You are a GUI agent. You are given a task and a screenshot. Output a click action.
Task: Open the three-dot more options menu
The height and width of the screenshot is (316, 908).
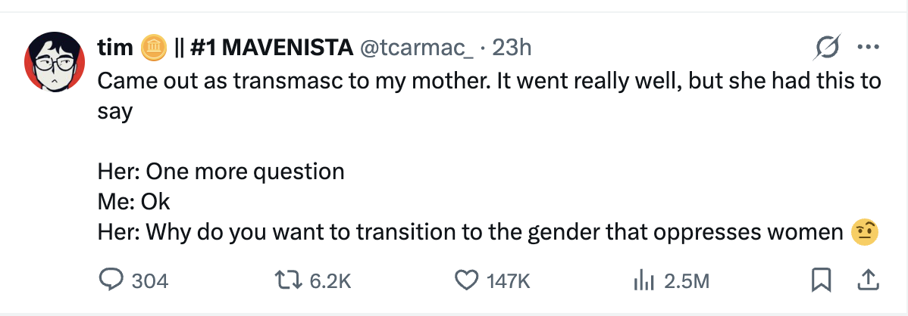tap(866, 48)
